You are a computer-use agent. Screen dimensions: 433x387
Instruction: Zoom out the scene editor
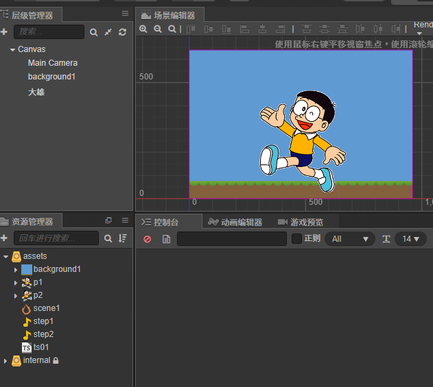point(158,29)
